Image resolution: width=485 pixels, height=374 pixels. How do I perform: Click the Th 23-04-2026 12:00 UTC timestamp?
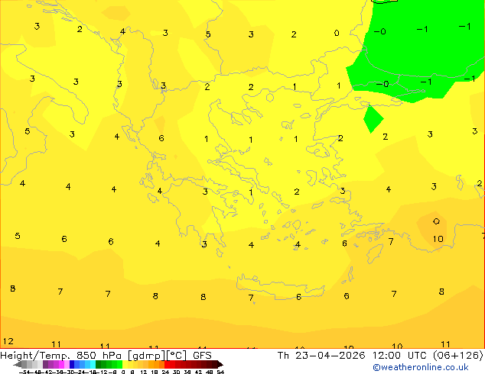353,356
